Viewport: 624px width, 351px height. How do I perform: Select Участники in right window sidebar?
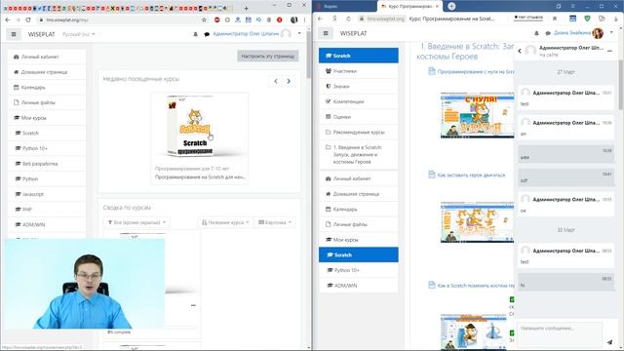(x=358, y=71)
